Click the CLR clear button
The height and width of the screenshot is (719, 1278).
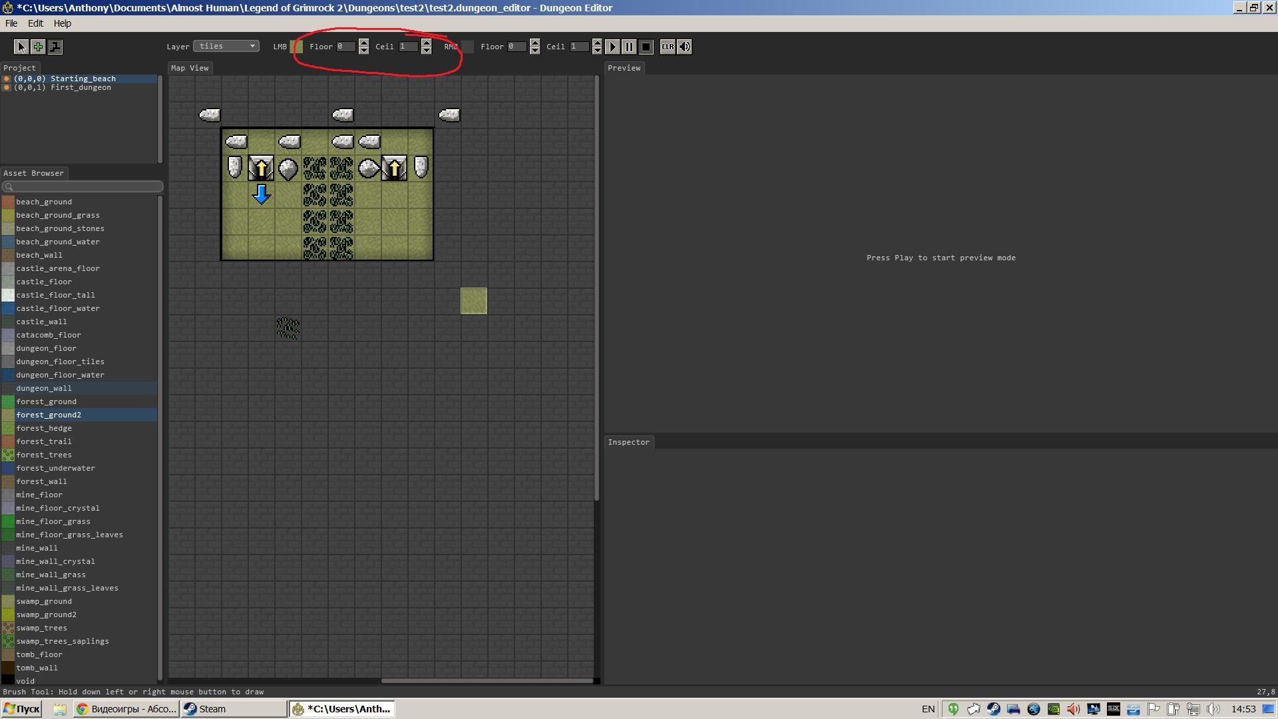(668, 47)
